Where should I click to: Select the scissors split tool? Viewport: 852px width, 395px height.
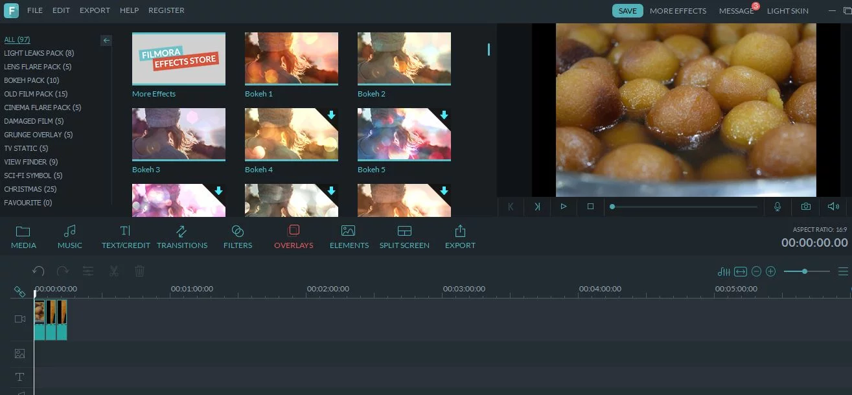114,271
